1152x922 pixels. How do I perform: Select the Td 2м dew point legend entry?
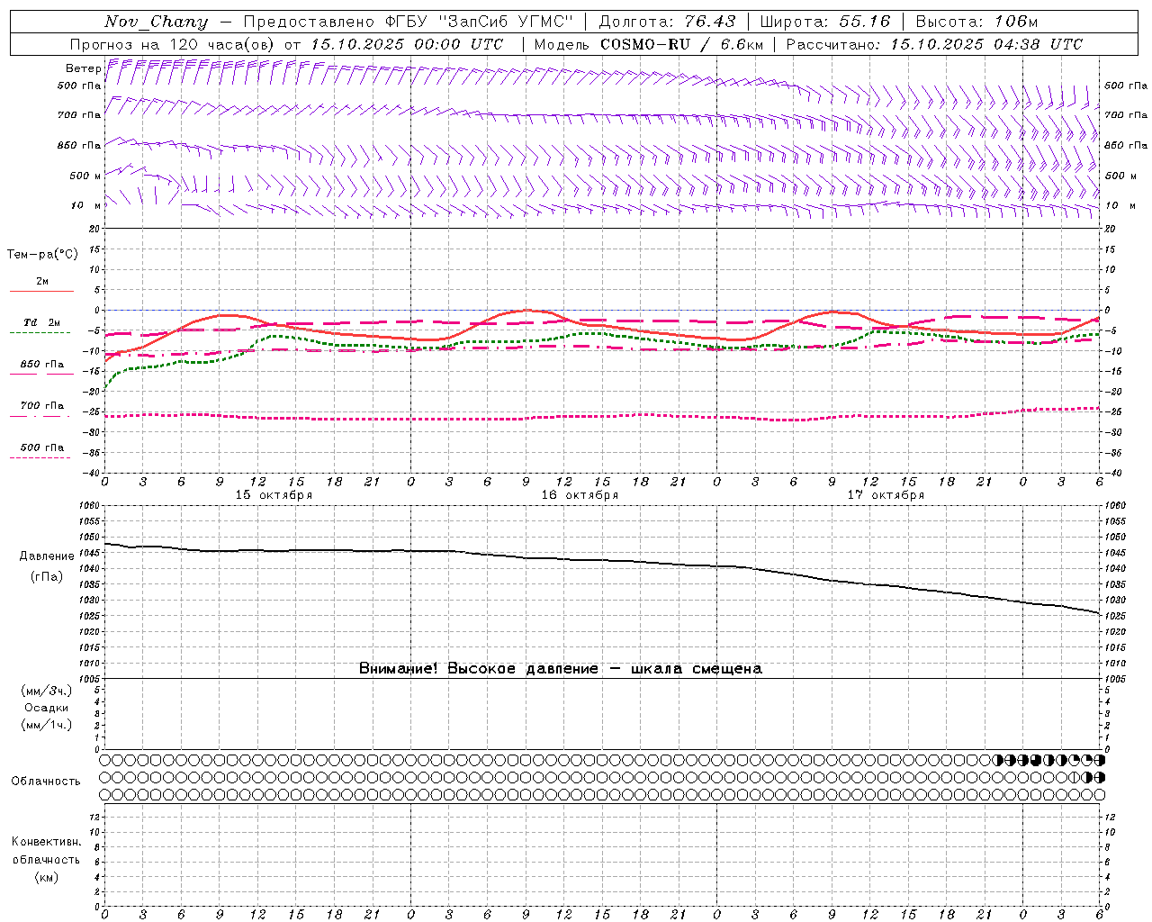pos(41,326)
